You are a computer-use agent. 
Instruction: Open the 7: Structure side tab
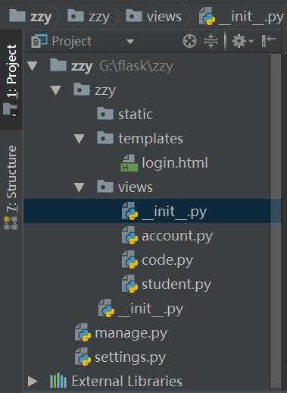coord(11,187)
